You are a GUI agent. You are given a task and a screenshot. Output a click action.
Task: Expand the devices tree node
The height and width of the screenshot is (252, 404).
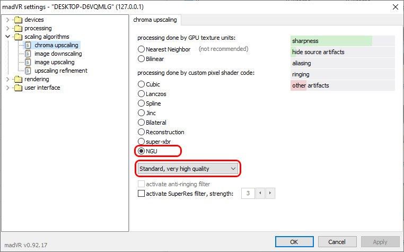click(x=7, y=20)
